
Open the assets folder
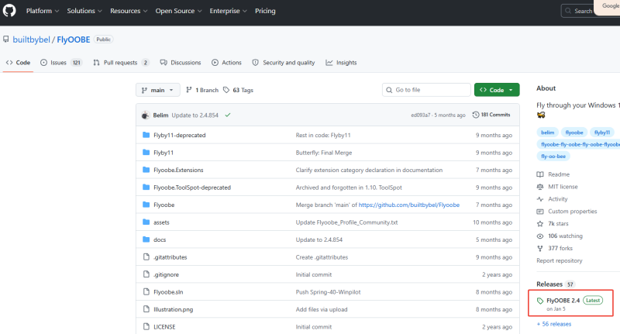click(x=161, y=222)
